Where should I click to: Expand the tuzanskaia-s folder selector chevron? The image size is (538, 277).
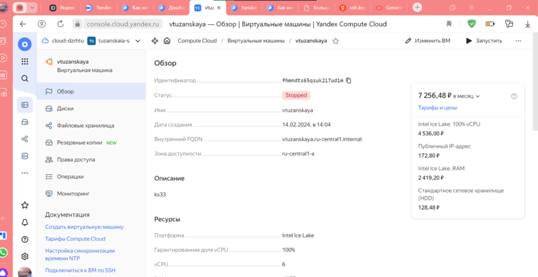coord(137,41)
